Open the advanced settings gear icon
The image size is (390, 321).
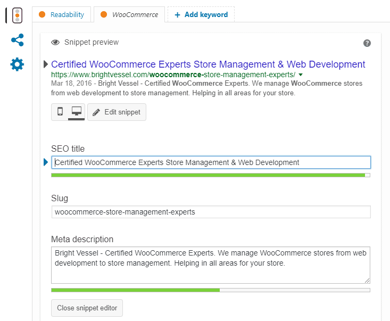(x=17, y=64)
